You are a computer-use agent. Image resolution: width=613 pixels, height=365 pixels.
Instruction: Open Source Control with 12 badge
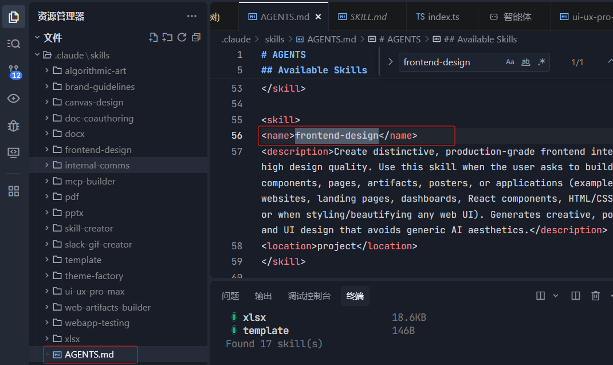(x=14, y=71)
